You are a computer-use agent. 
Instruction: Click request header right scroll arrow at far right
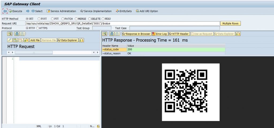pyautogui.click(x=98, y=52)
